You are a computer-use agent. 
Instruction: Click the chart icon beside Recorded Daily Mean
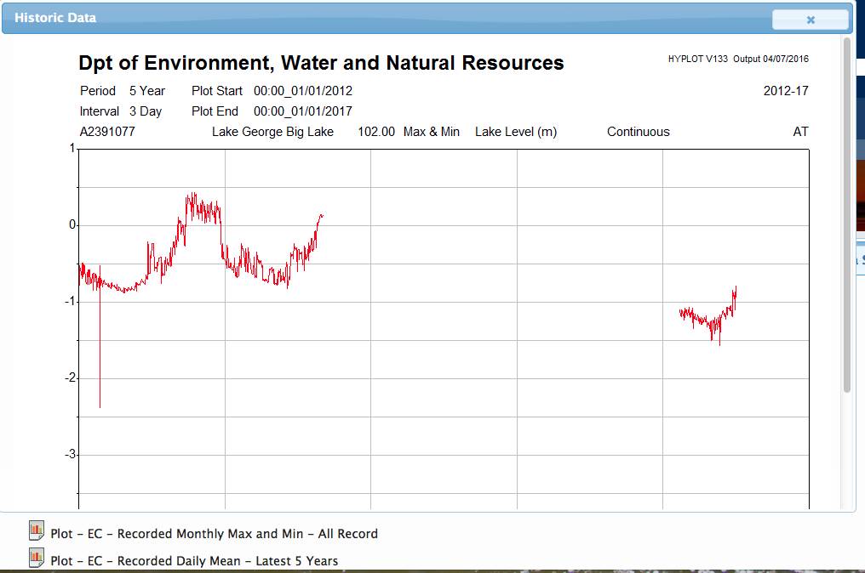click(x=36, y=558)
